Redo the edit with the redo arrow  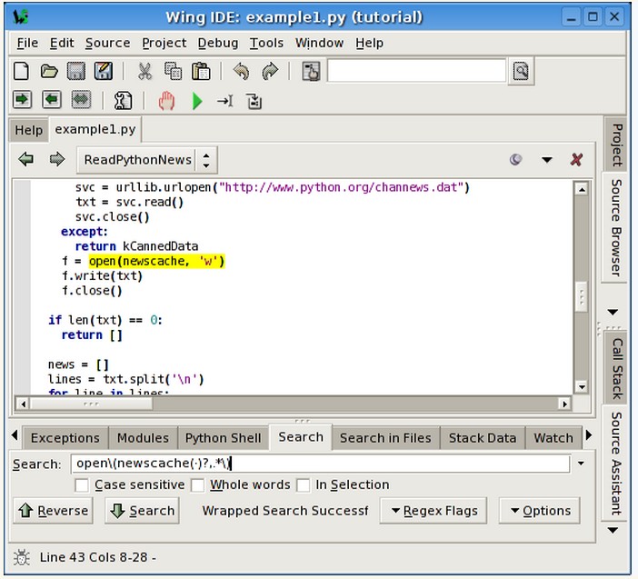[270, 71]
